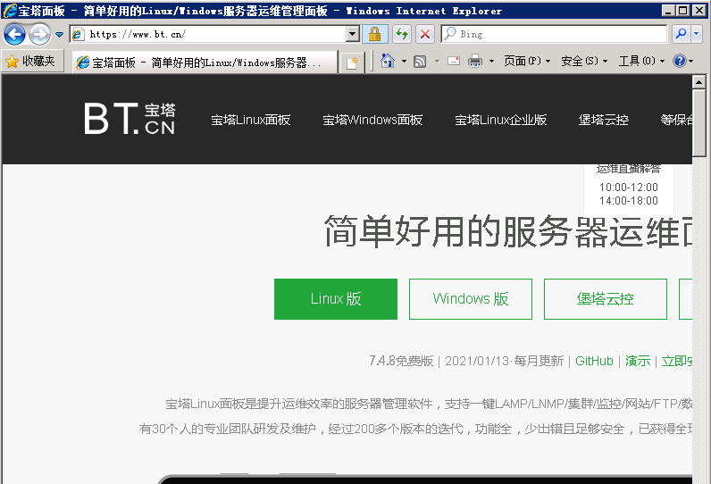711x484 pixels.
Task: Click the address bar URL field
Action: click(x=209, y=34)
